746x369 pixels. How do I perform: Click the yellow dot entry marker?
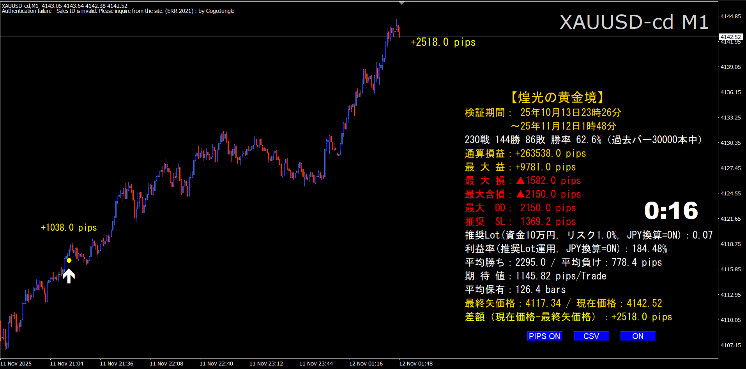pos(69,260)
